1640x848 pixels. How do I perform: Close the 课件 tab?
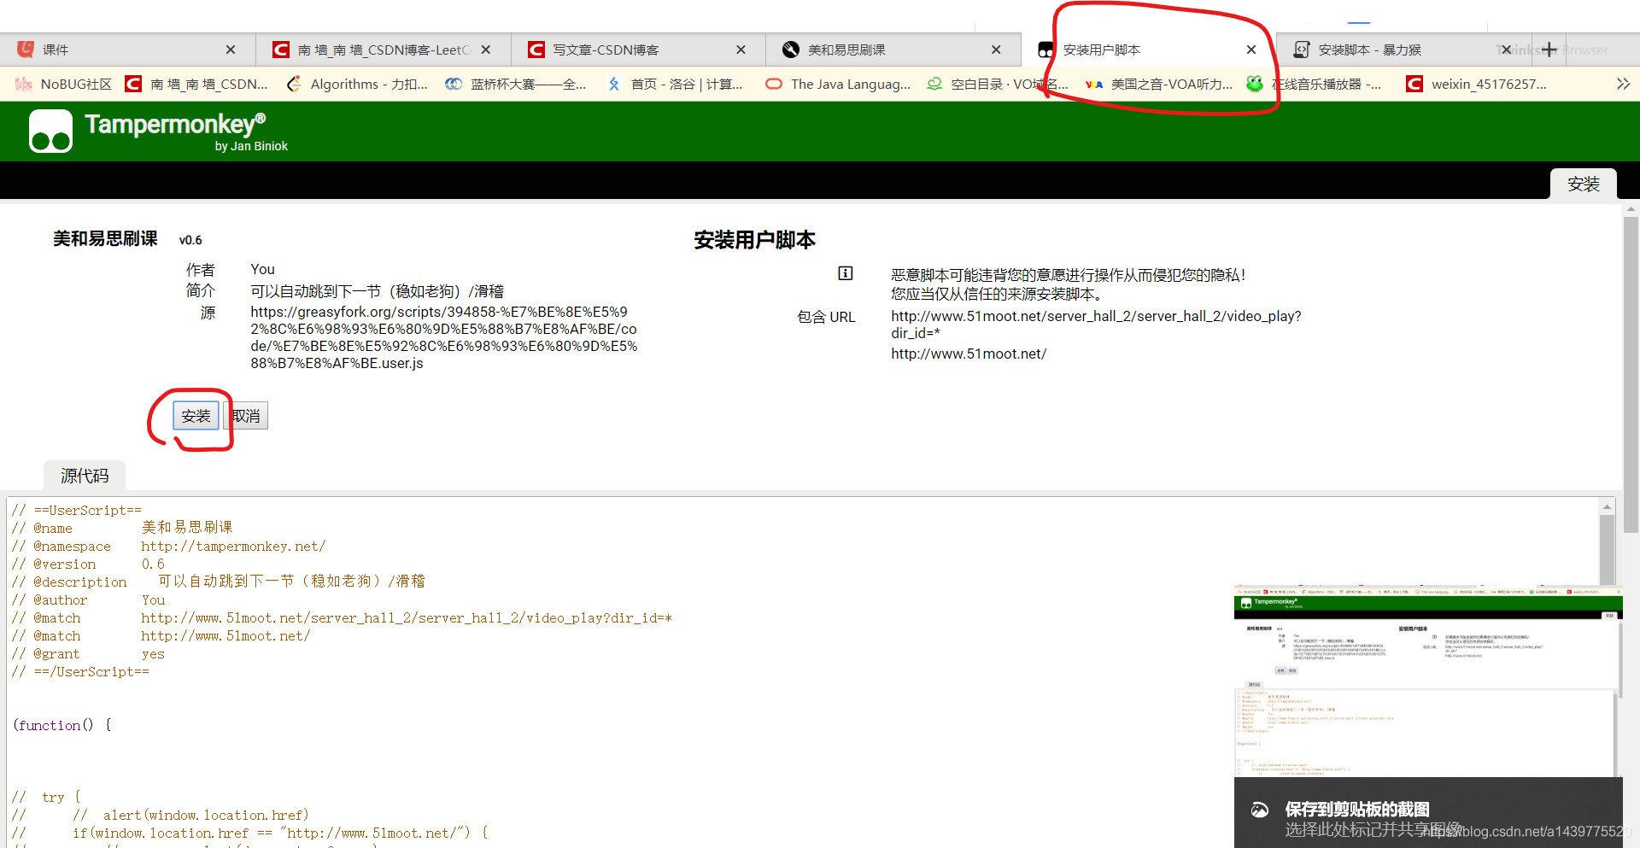point(231,50)
